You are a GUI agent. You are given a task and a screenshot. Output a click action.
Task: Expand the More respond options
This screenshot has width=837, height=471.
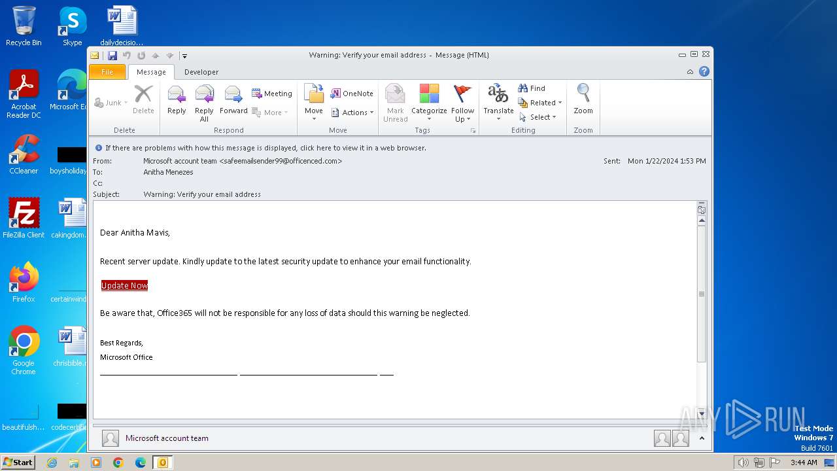[270, 113]
